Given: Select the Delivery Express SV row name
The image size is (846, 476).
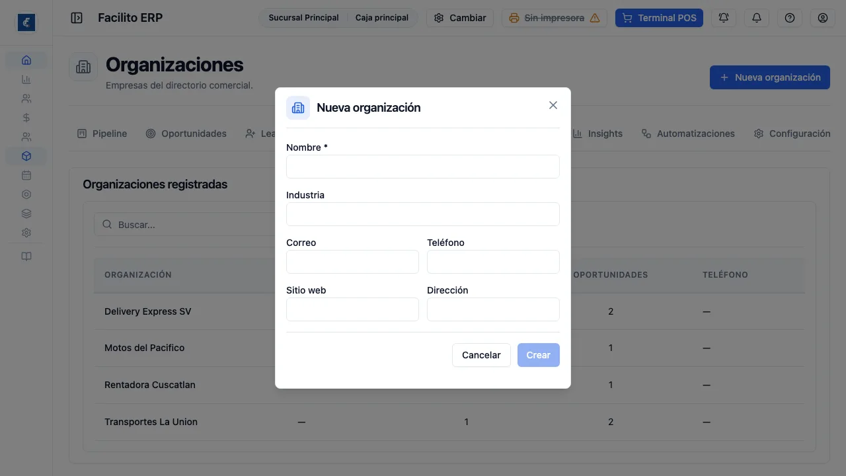Looking at the screenshot, I should pos(148,311).
